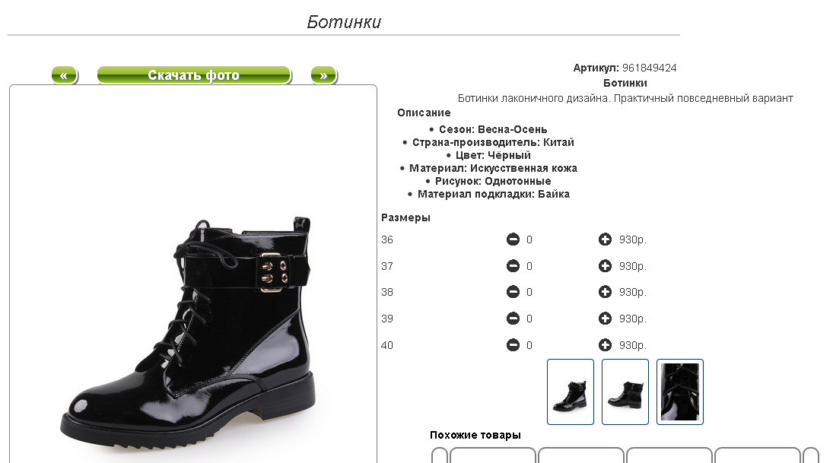This screenshot has height=463, width=833.
Task: Go to next photo with » button
Action: (323, 75)
